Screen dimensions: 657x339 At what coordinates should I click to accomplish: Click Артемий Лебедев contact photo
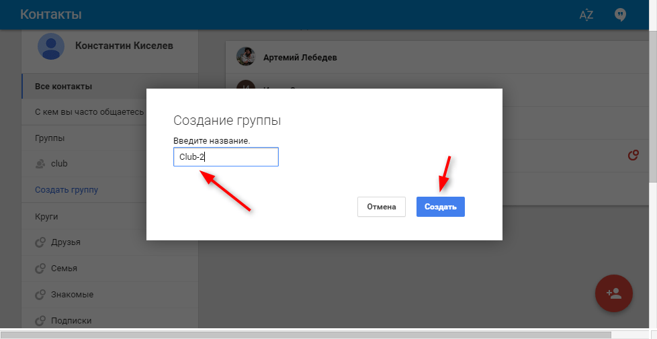tap(246, 57)
